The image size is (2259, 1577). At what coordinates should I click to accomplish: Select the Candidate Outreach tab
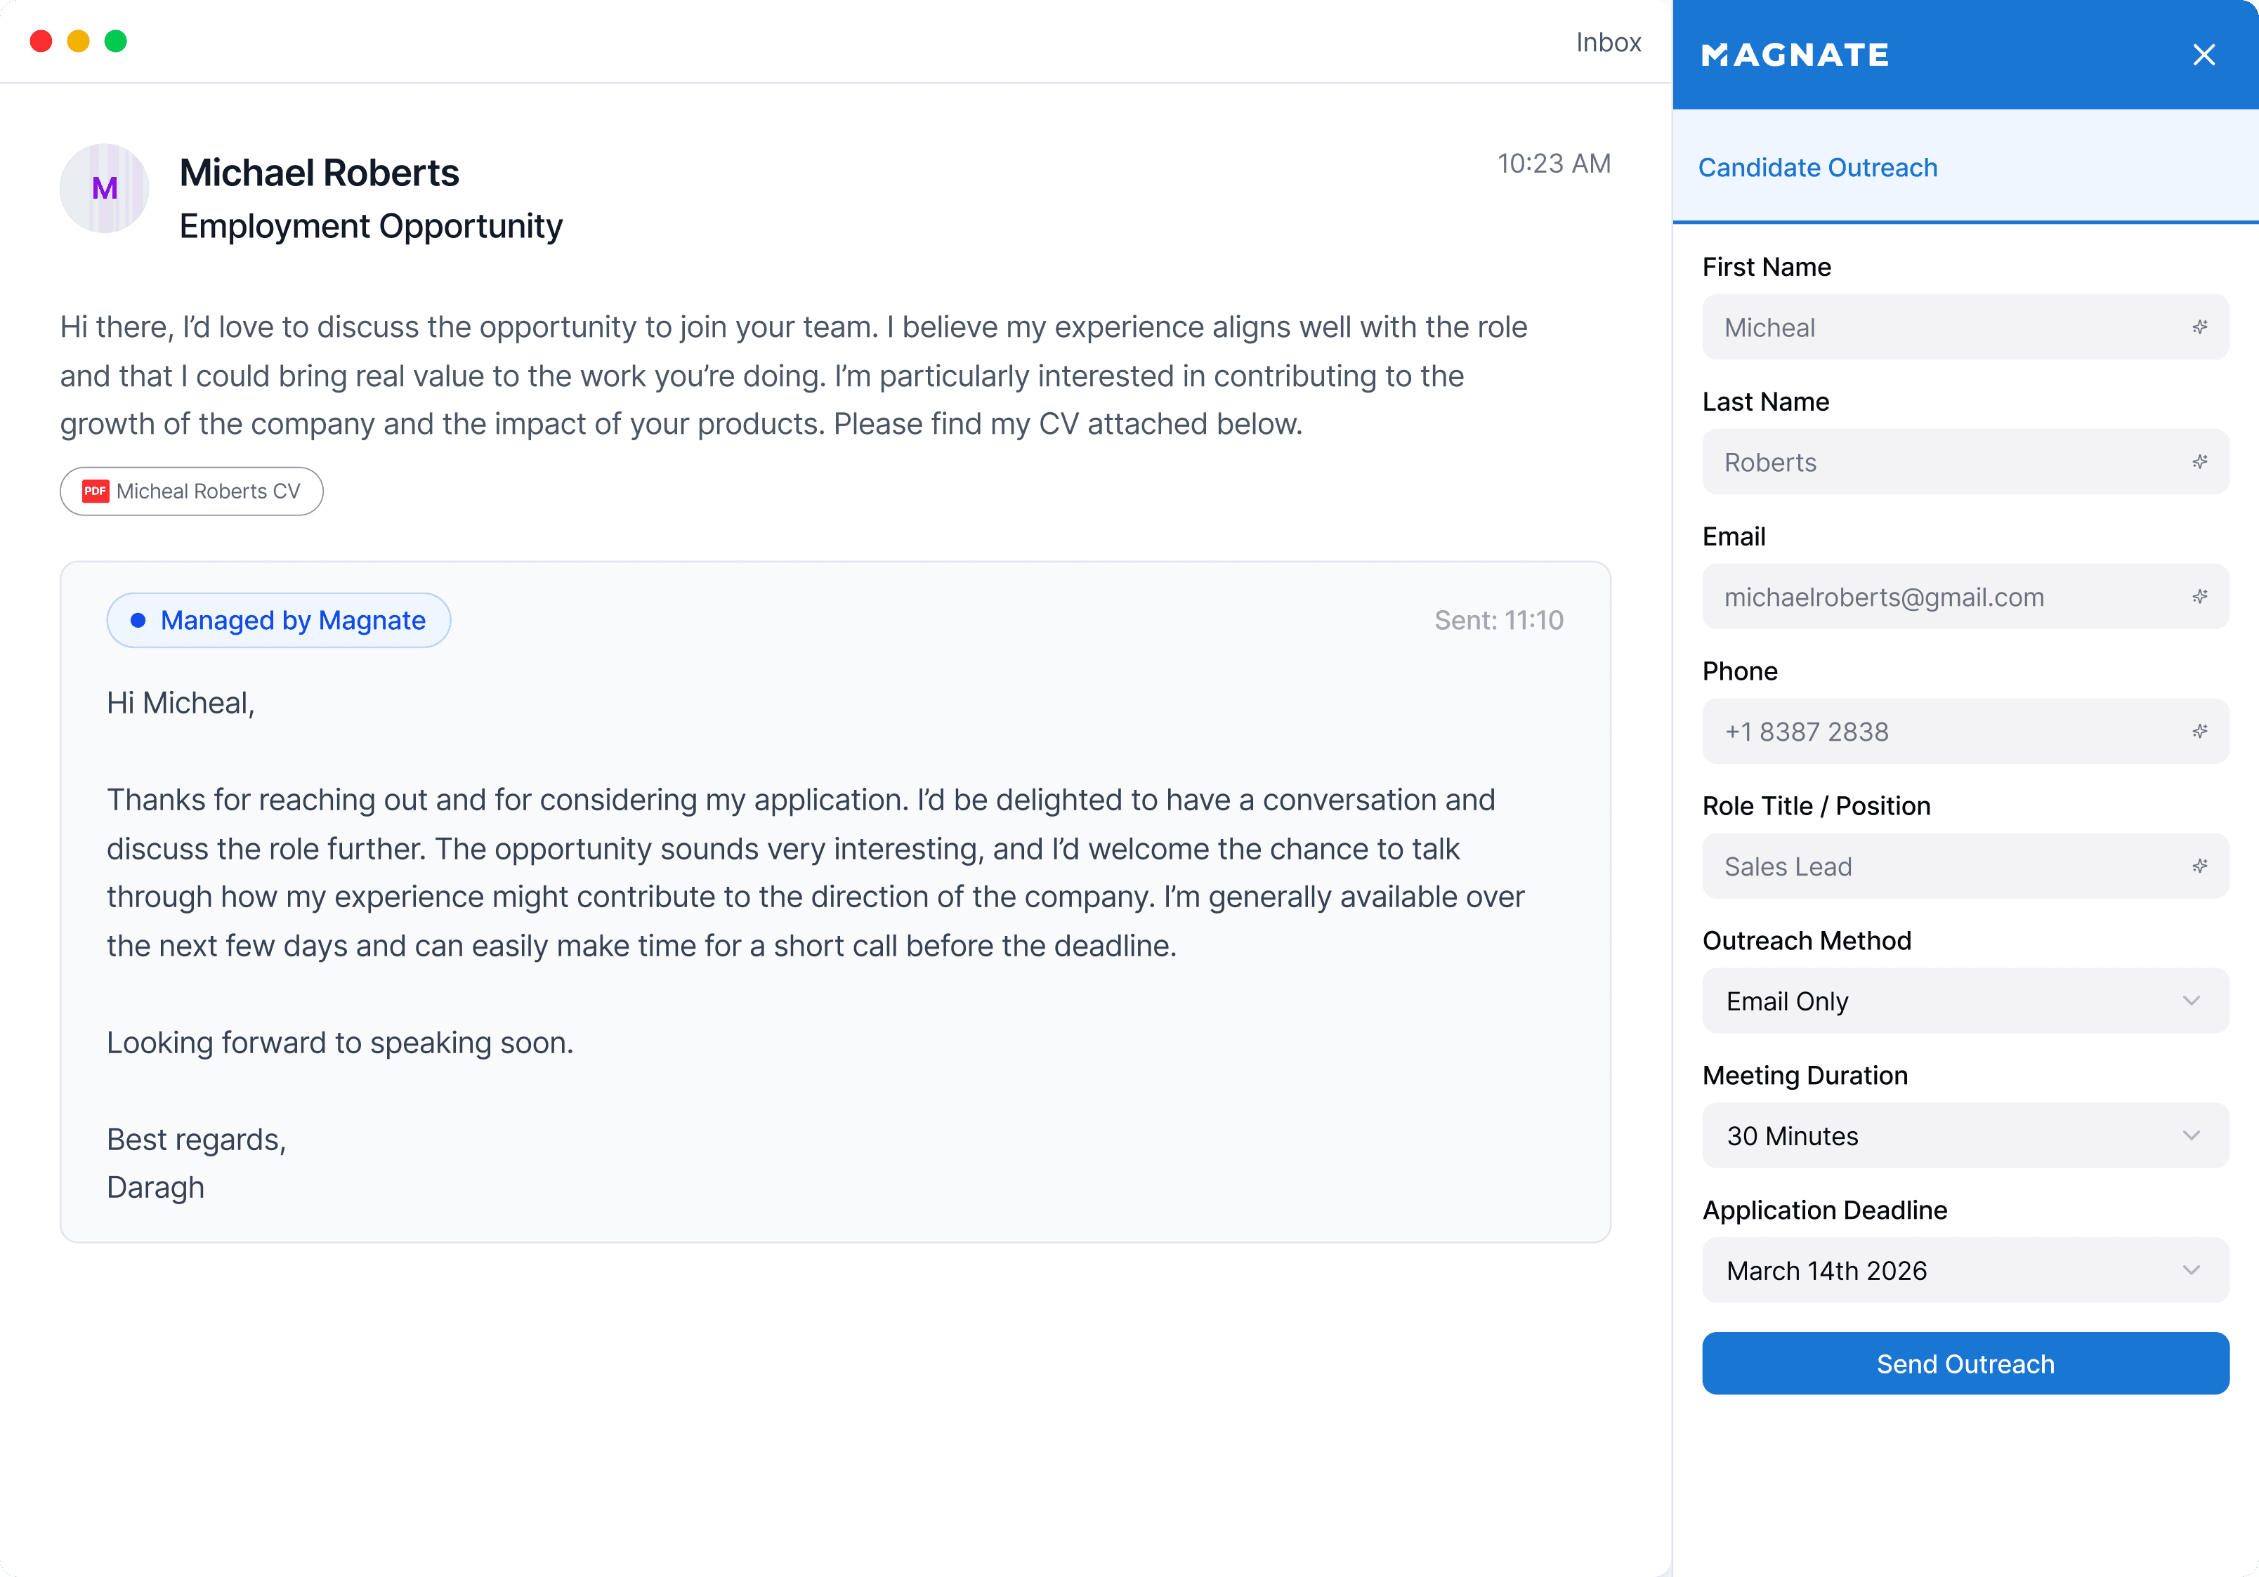point(1817,167)
